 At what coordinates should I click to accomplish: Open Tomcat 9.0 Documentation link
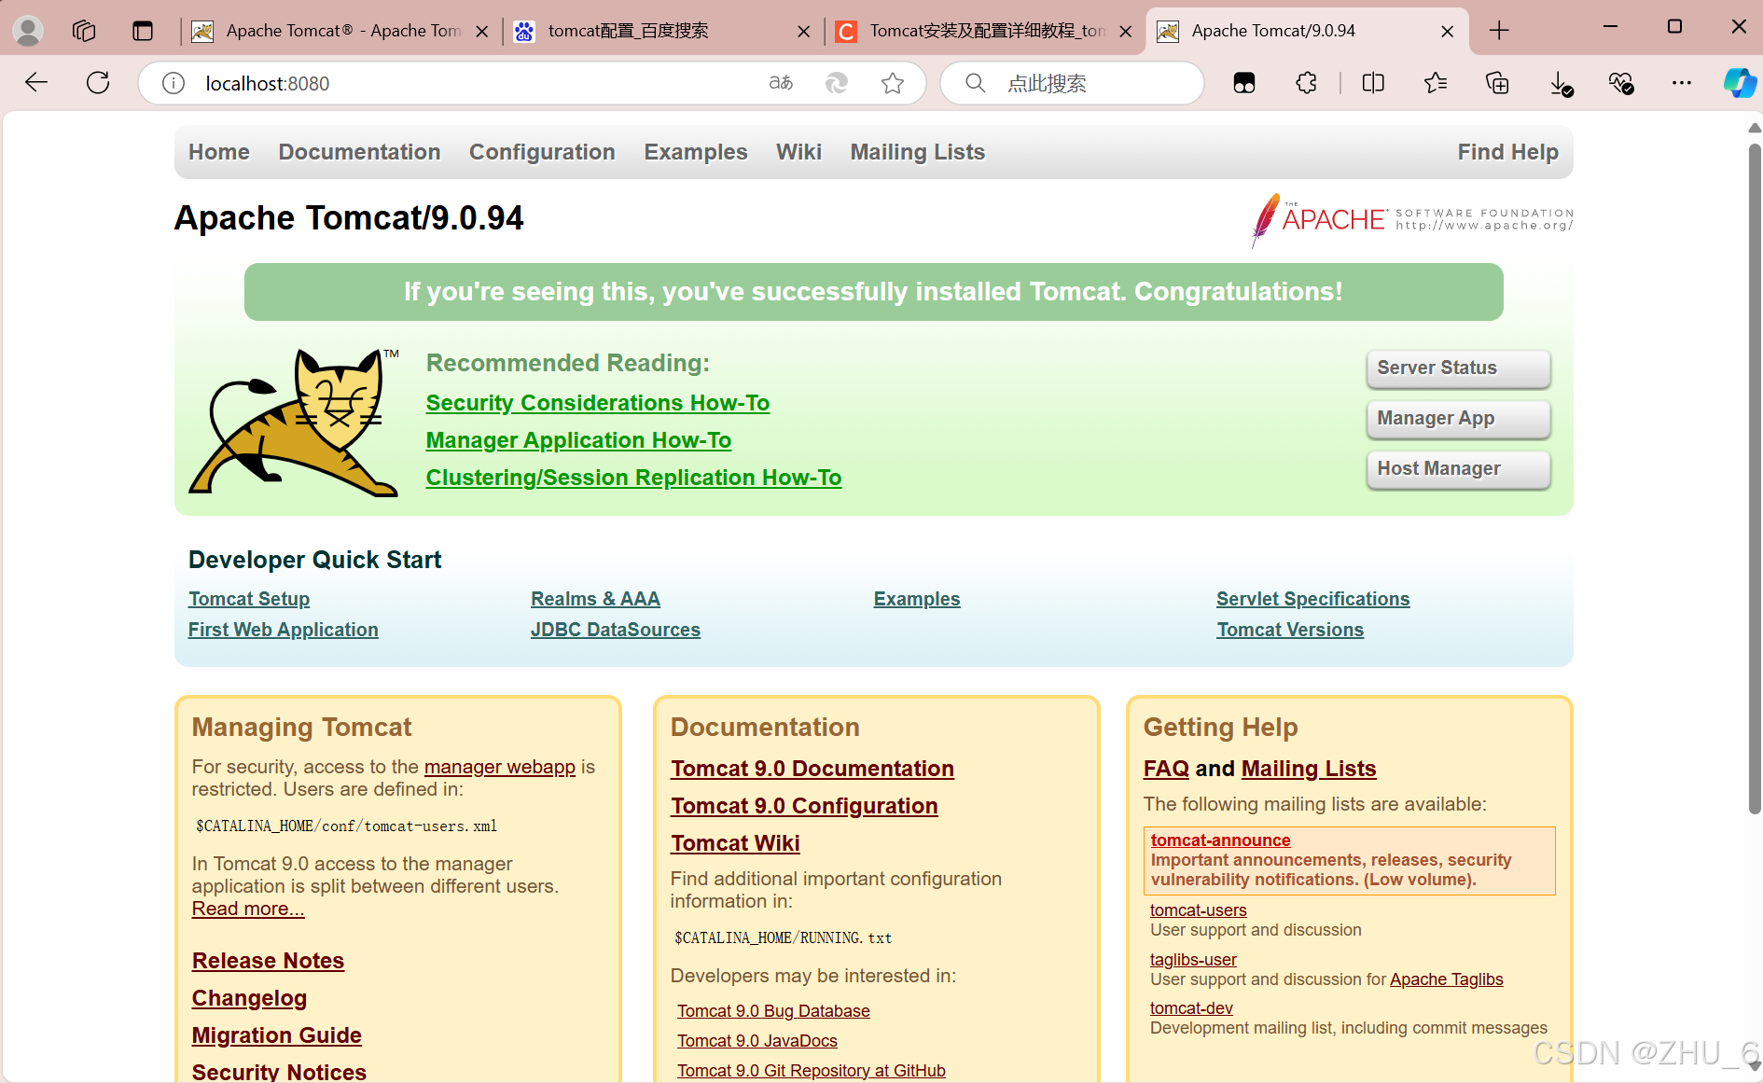[x=812, y=769]
